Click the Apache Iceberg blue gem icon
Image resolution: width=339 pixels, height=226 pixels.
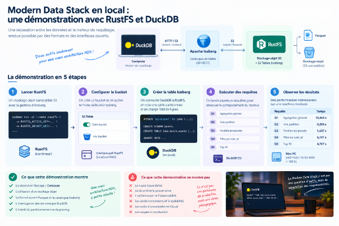[x=203, y=41]
